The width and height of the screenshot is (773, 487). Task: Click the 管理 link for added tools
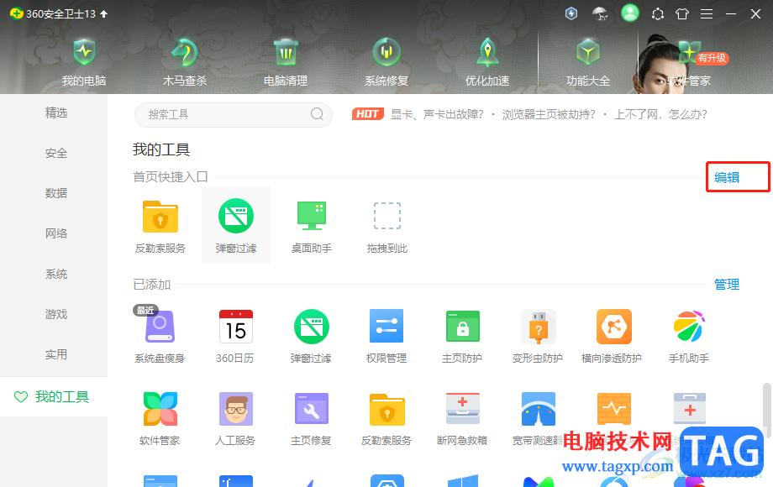pyautogui.click(x=727, y=284)
